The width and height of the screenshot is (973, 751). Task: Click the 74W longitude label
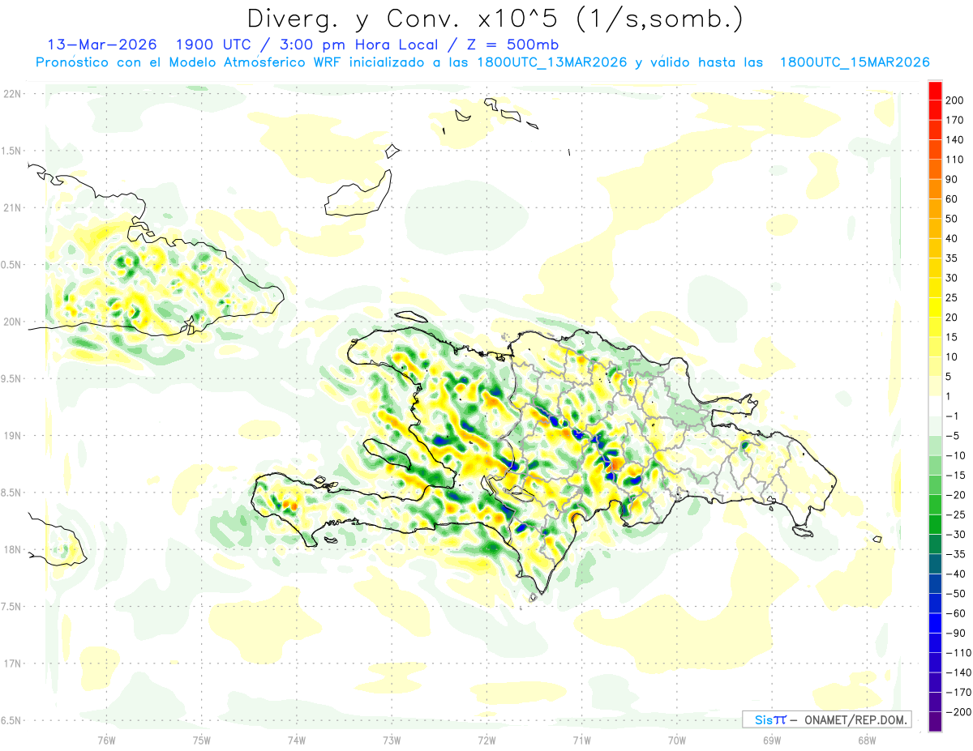click(x=297, y=740)
